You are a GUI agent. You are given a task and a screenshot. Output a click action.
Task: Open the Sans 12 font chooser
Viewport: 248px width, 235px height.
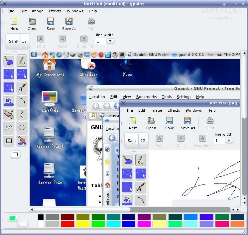pyautogui.click(x=18, y=41)
